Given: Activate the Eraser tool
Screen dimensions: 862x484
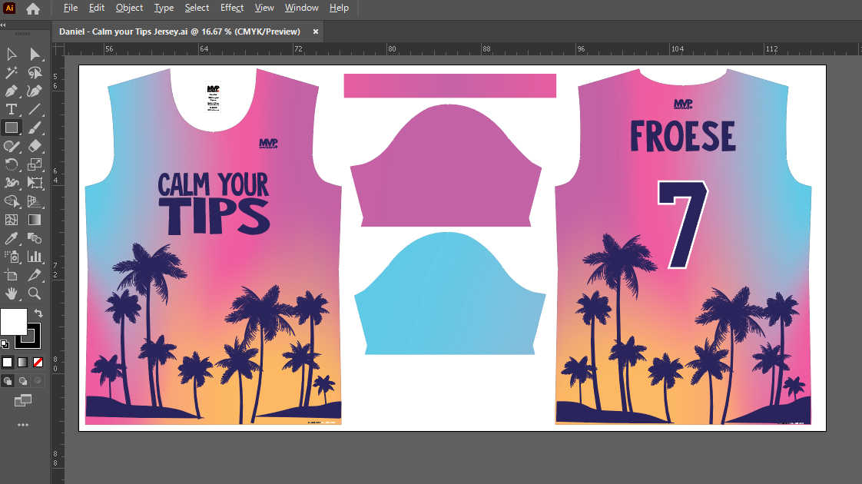Looking at the screenshot, I should click(35, 146).
